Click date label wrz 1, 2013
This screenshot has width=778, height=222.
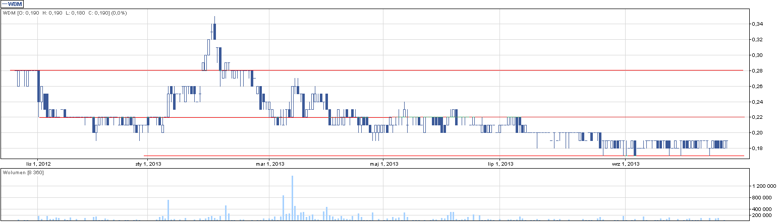(625, 164)
